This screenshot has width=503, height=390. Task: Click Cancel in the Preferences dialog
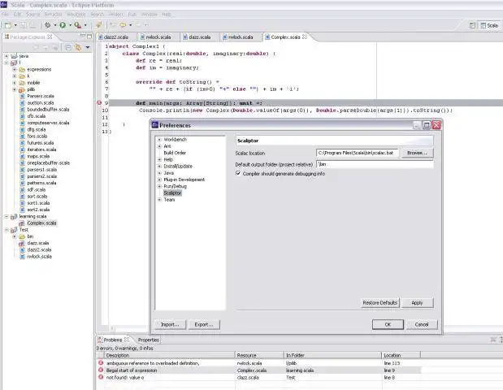422,324
